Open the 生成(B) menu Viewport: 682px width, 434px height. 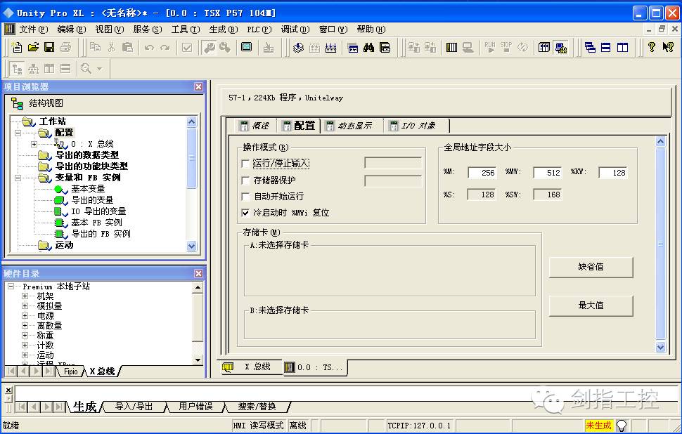pyautogui.click(x=224, y=29)
